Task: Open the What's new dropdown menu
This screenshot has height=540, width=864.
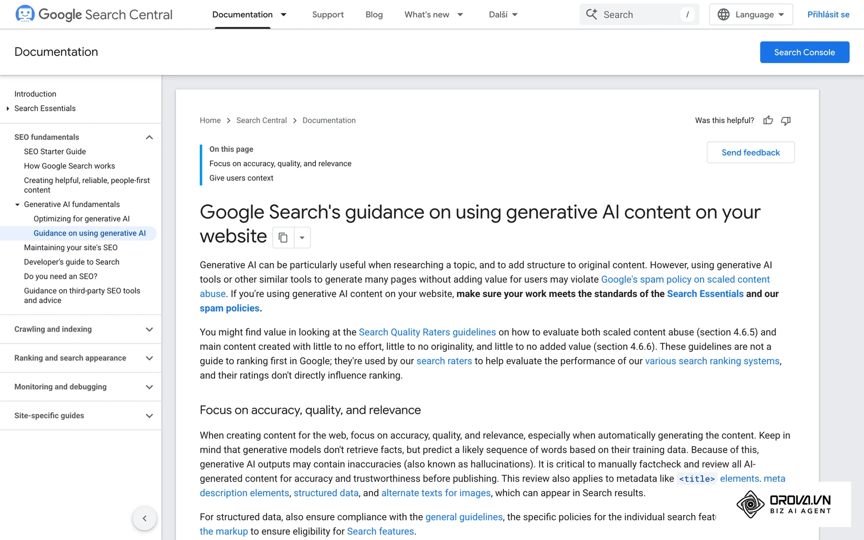Action: pyautogui.click(x=434, y=15)
